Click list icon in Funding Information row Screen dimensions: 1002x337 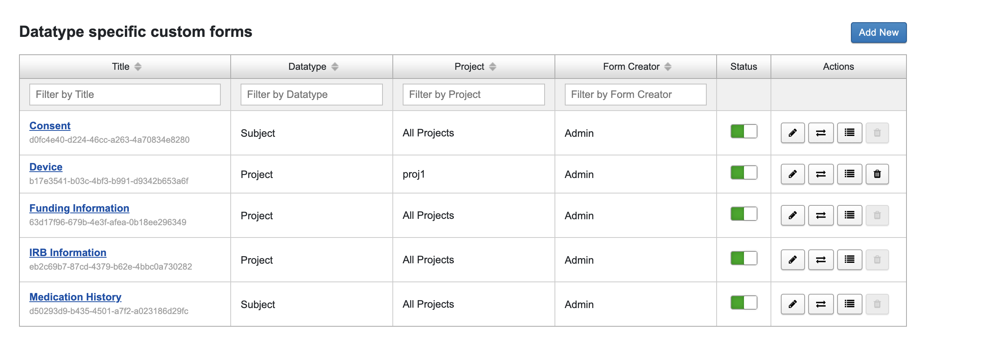[849, 215]
